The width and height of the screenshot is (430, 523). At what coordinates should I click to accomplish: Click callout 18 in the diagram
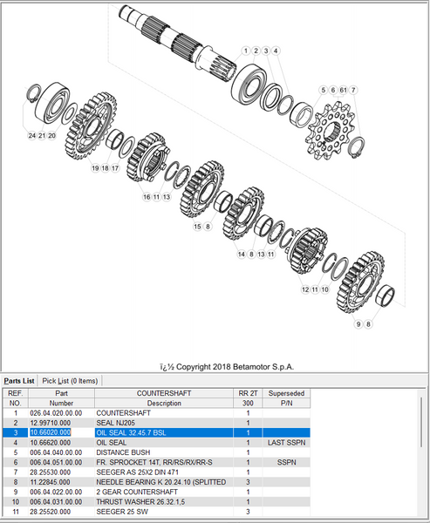[x=106, y=168]
